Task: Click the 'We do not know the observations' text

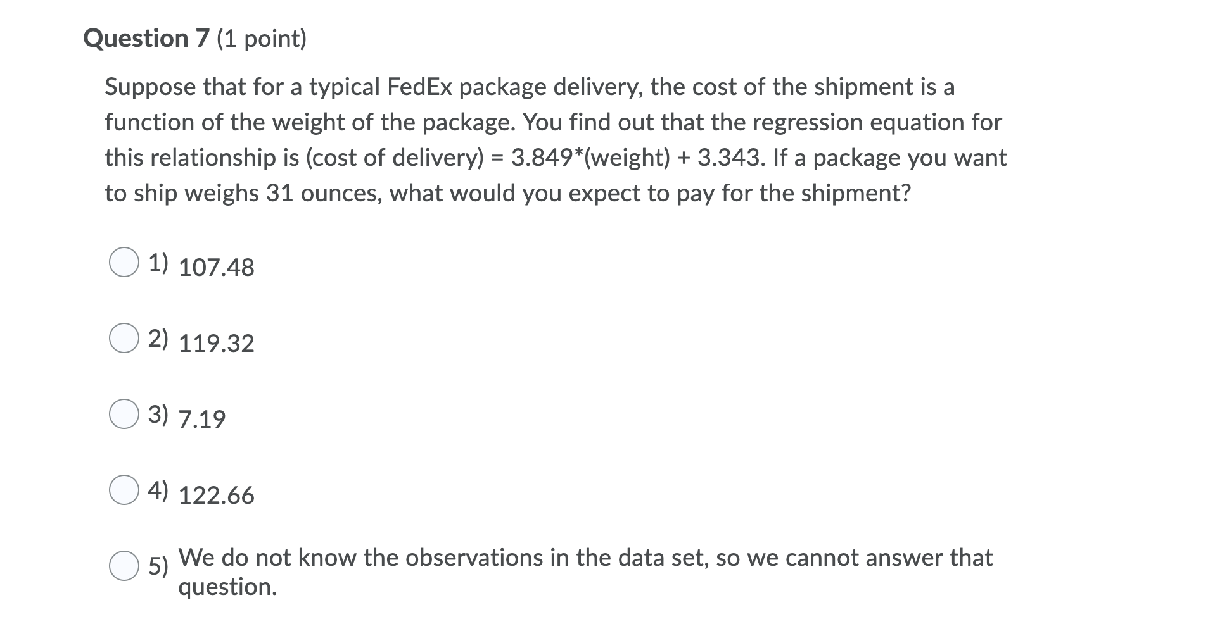Action: (585, 572)
